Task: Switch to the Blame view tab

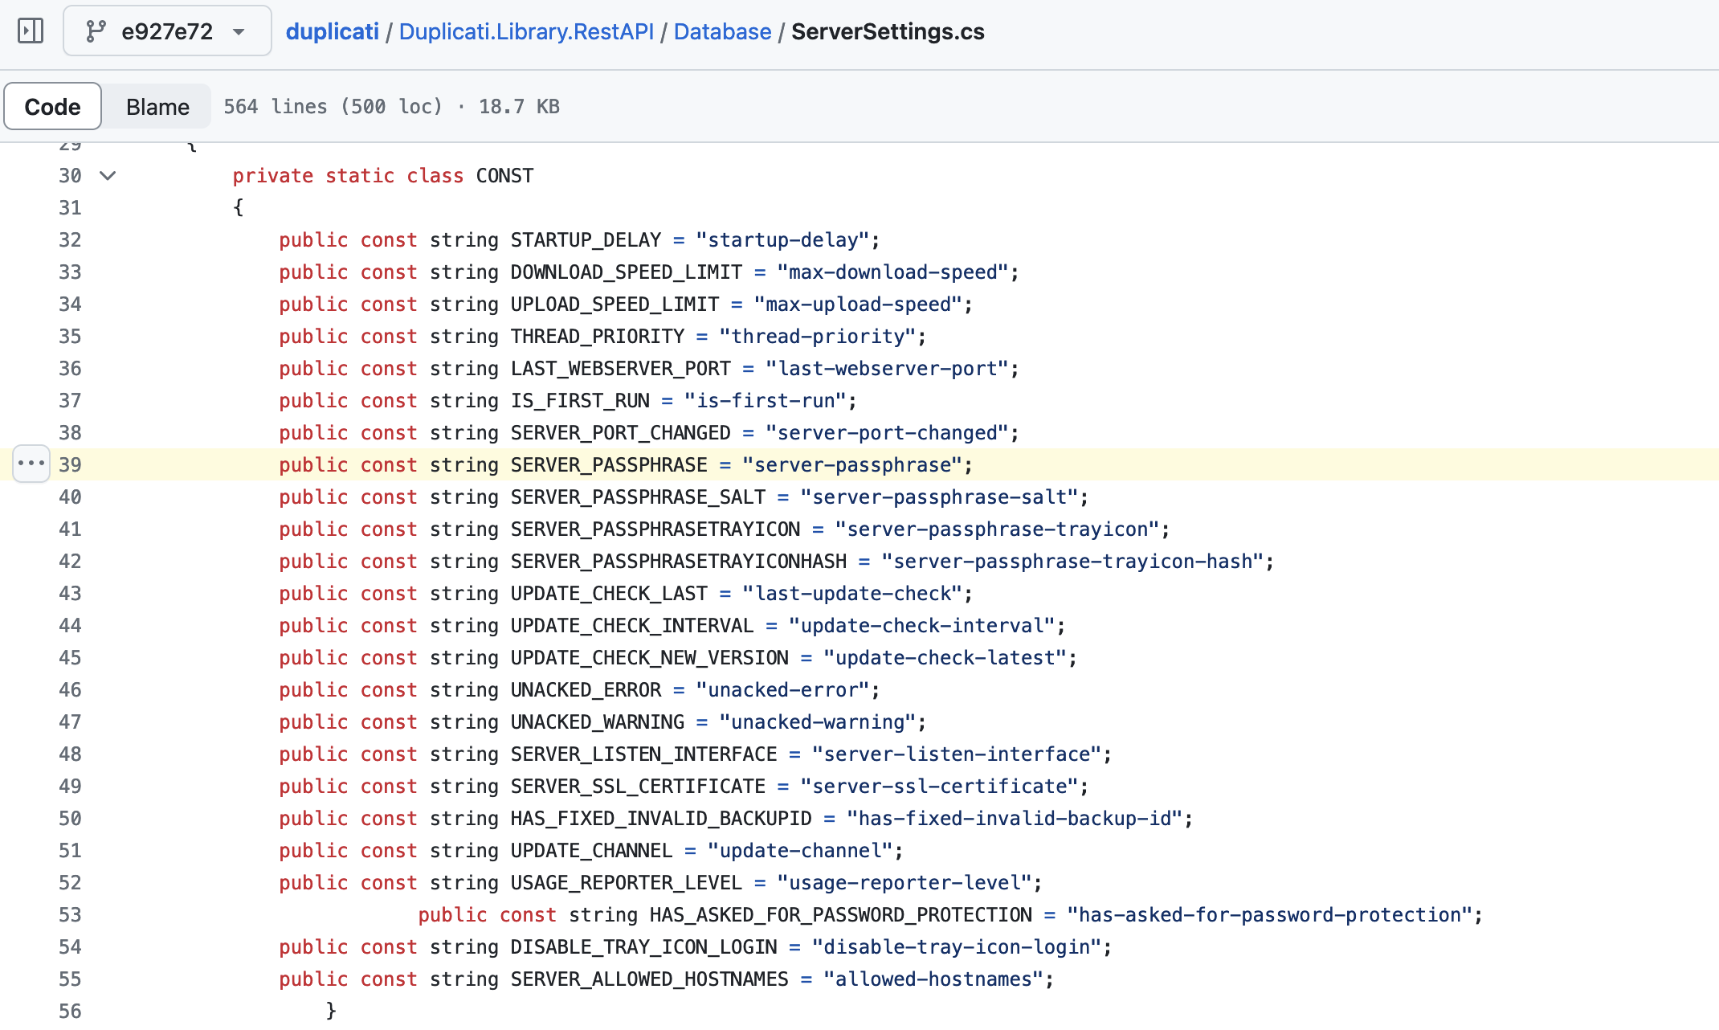Action: (x=157, y=106)
